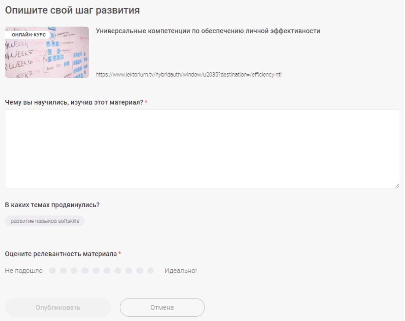405x321 pixels.
Task: Rate relevance with the first dot
Action: 52,271
